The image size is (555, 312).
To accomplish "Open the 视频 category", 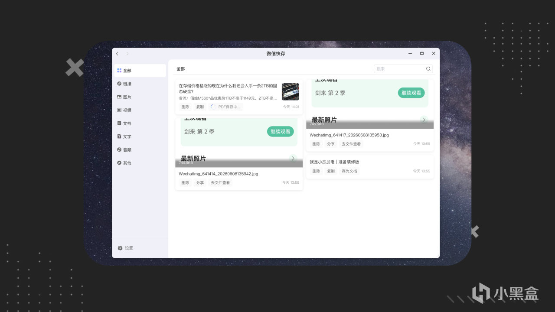I will coord(140,110).
